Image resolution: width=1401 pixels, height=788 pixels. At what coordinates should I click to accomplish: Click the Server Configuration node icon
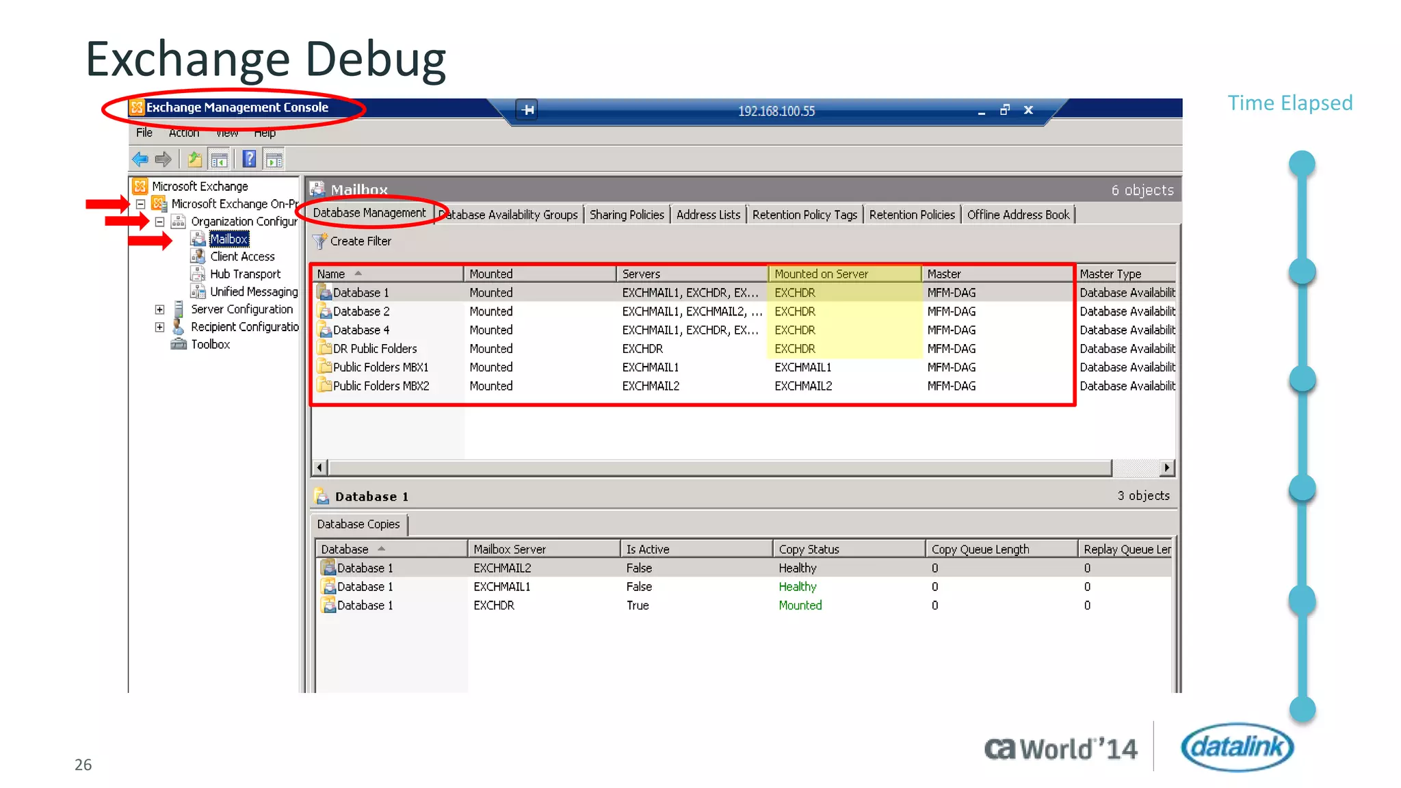(x=179, y=309)
